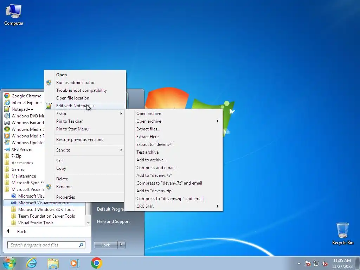
Task: Click Windows DVD Maker icon in programs list
Action: 7,116
